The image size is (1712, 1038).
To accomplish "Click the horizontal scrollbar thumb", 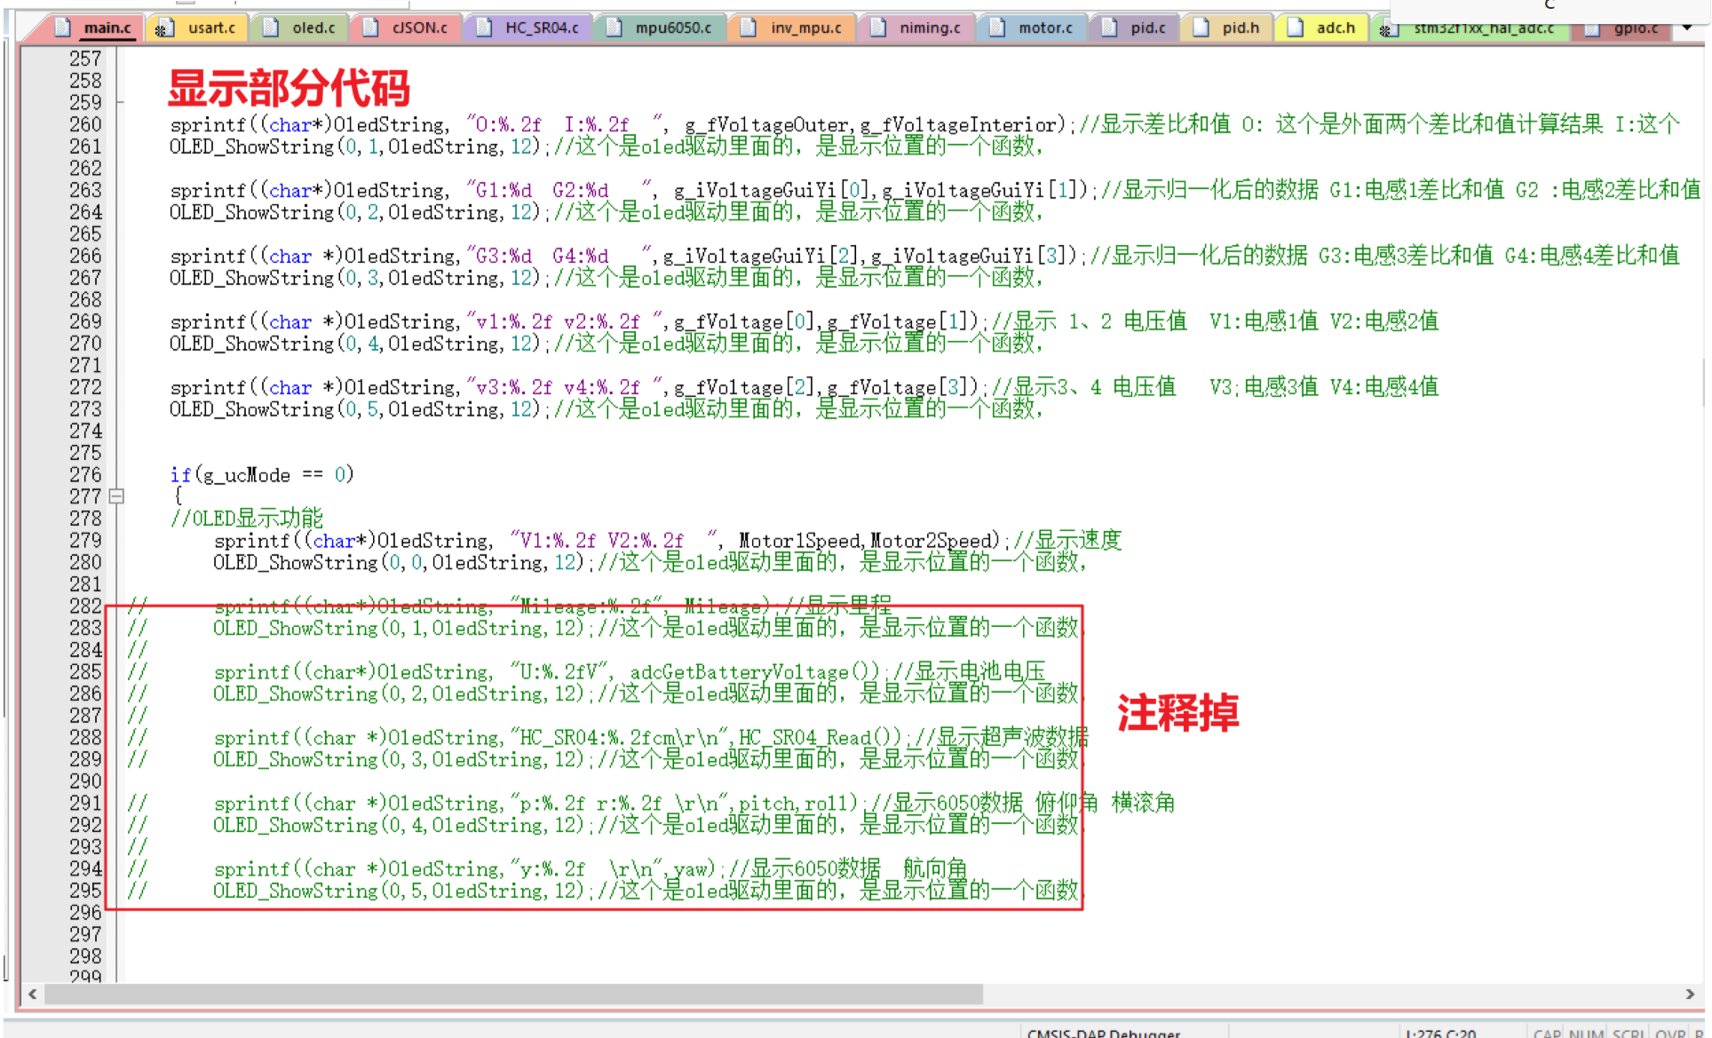I will (513, 994).
